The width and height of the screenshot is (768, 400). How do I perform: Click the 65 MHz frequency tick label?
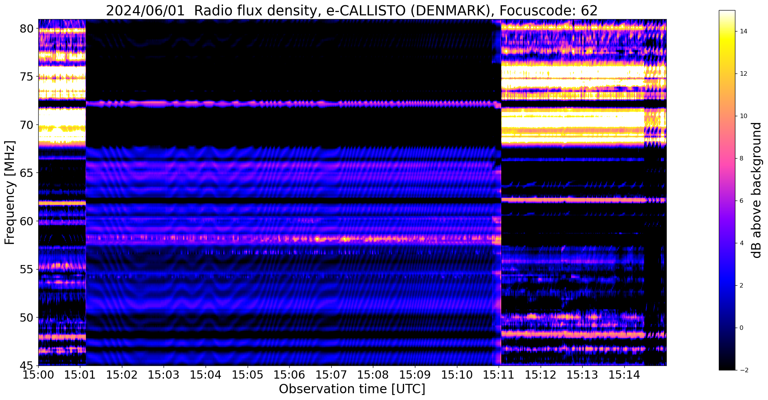[27, 173]
